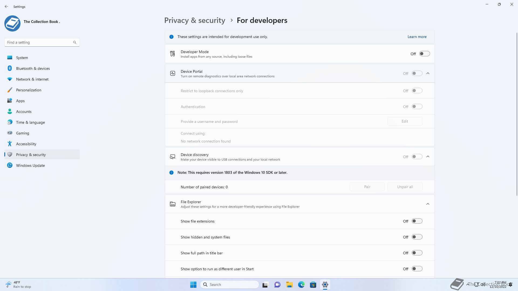Enable Show file extensions toggle
Viewport: 518px width, 291px height.
click(x=417, y=221)
